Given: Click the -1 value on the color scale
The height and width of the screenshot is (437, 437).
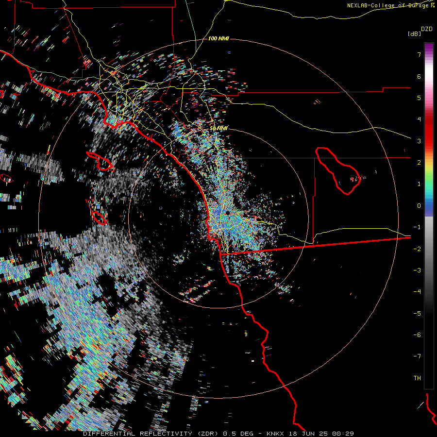Looking at the screenshot, I should point(417,227).
